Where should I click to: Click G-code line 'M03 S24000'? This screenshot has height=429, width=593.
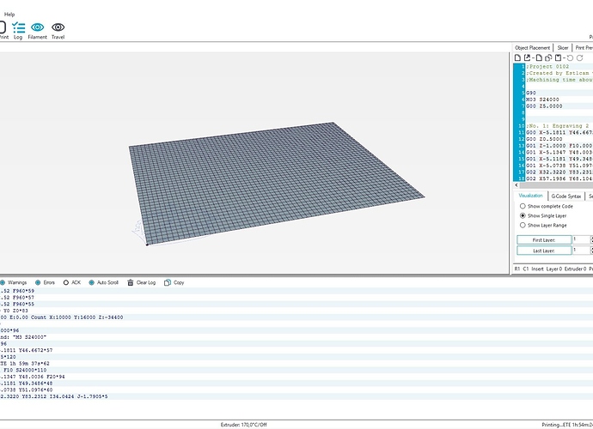[x=542, y=100]
